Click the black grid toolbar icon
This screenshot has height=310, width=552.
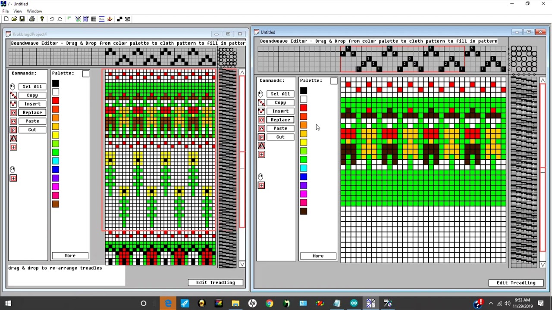click(x=94, y=19)
